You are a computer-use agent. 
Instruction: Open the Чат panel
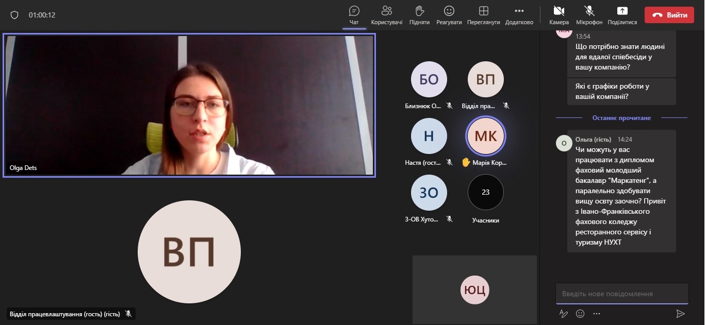coord(354,15)
